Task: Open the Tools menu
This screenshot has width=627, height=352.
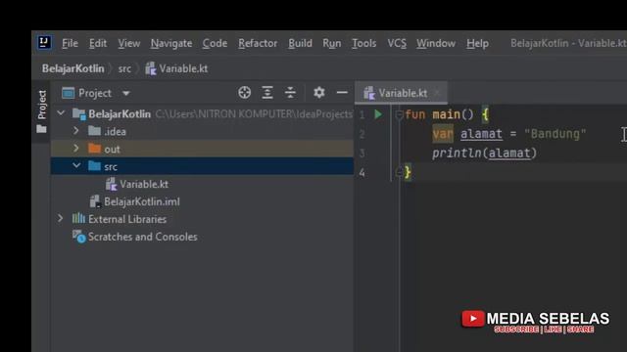Action: pyautogui.click(x=363, y=43)
